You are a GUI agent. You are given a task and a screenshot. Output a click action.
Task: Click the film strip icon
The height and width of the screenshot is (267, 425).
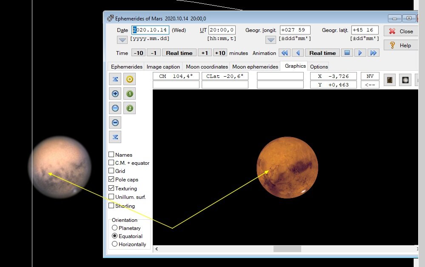(x=389, y=80)
